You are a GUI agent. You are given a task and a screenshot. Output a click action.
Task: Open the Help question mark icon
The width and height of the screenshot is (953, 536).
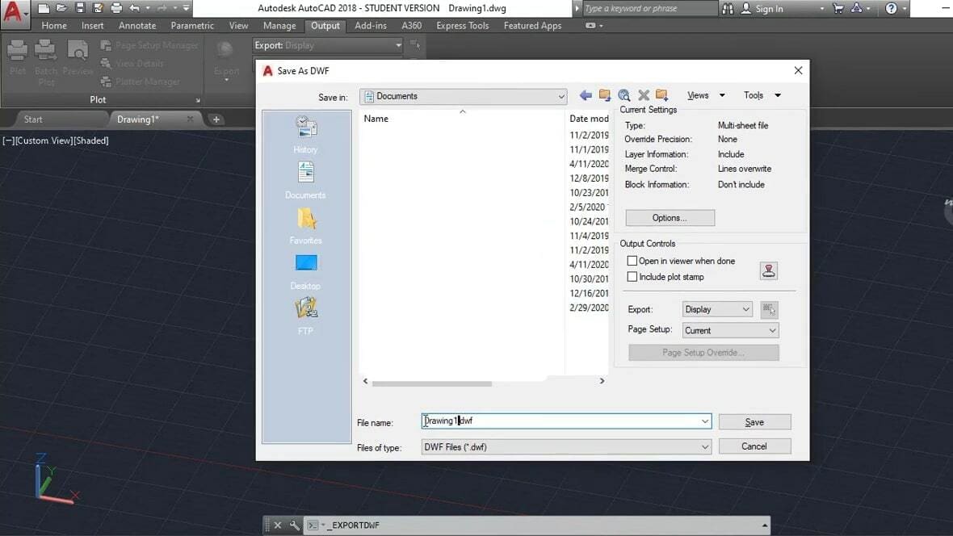tap(891, 9)
